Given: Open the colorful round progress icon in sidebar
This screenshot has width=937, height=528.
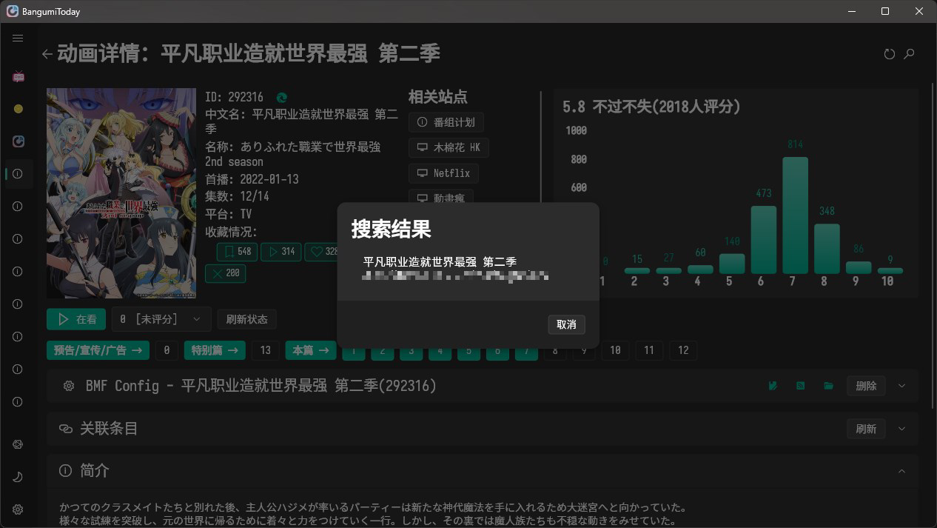Looking at the screenshot, I should [x=18, y=141].
